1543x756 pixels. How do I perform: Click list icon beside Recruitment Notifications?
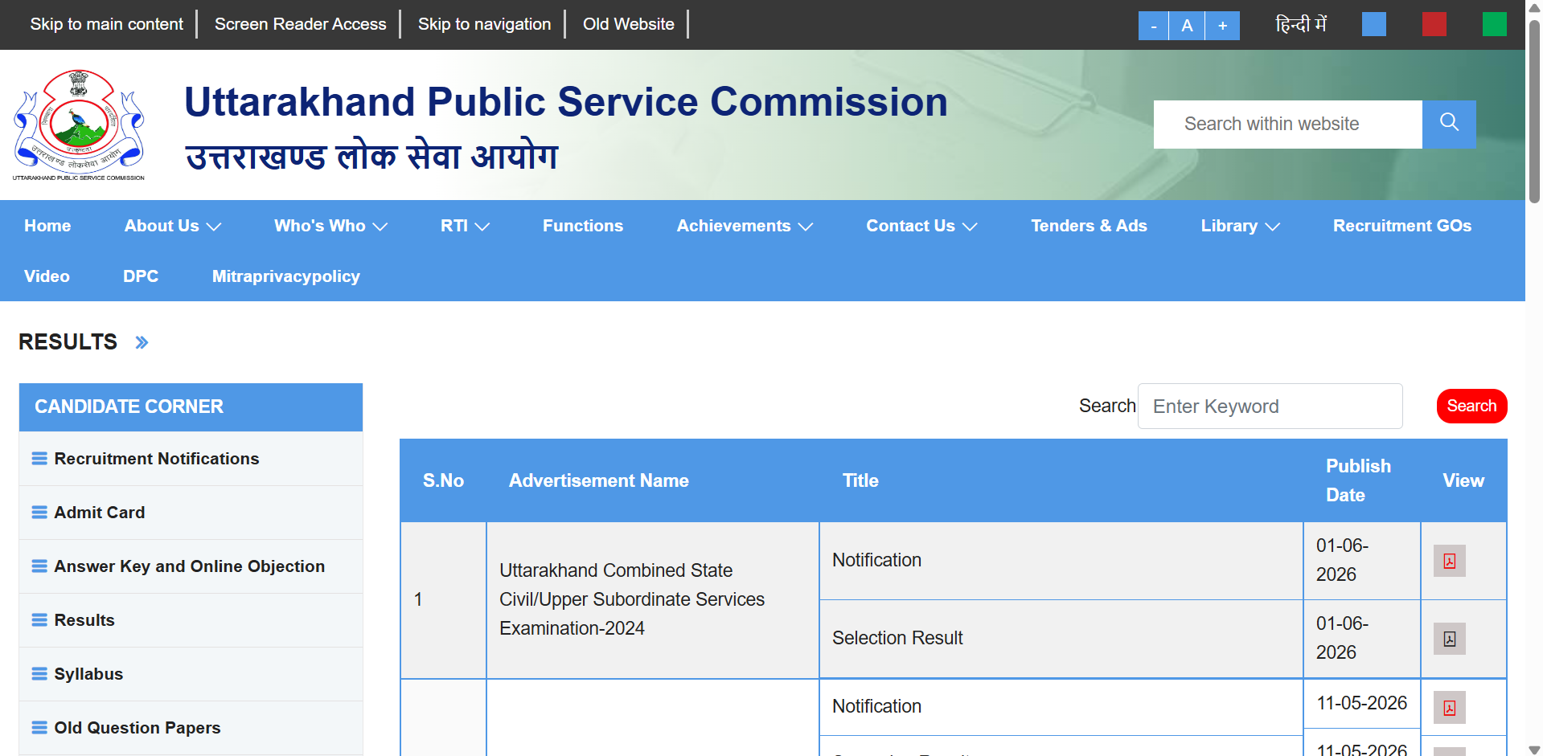39,459
